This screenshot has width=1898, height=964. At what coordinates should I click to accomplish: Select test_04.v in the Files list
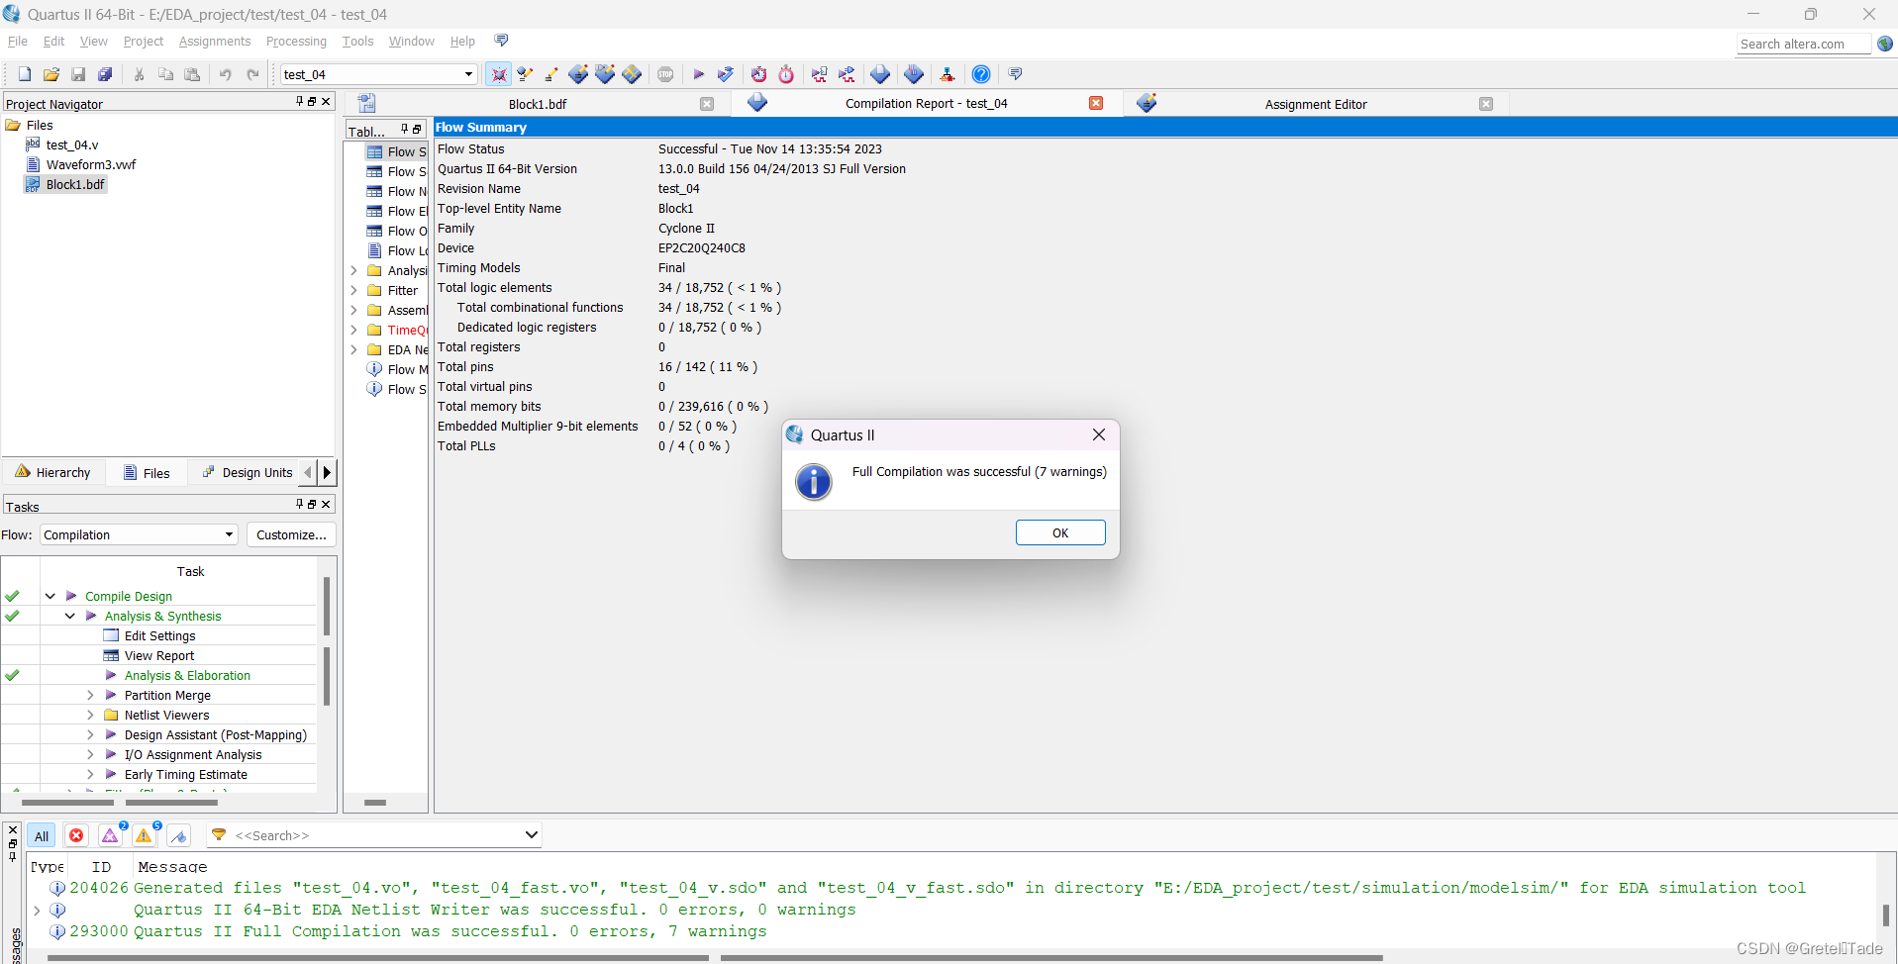pyautogui.click(x=72, y=145)
